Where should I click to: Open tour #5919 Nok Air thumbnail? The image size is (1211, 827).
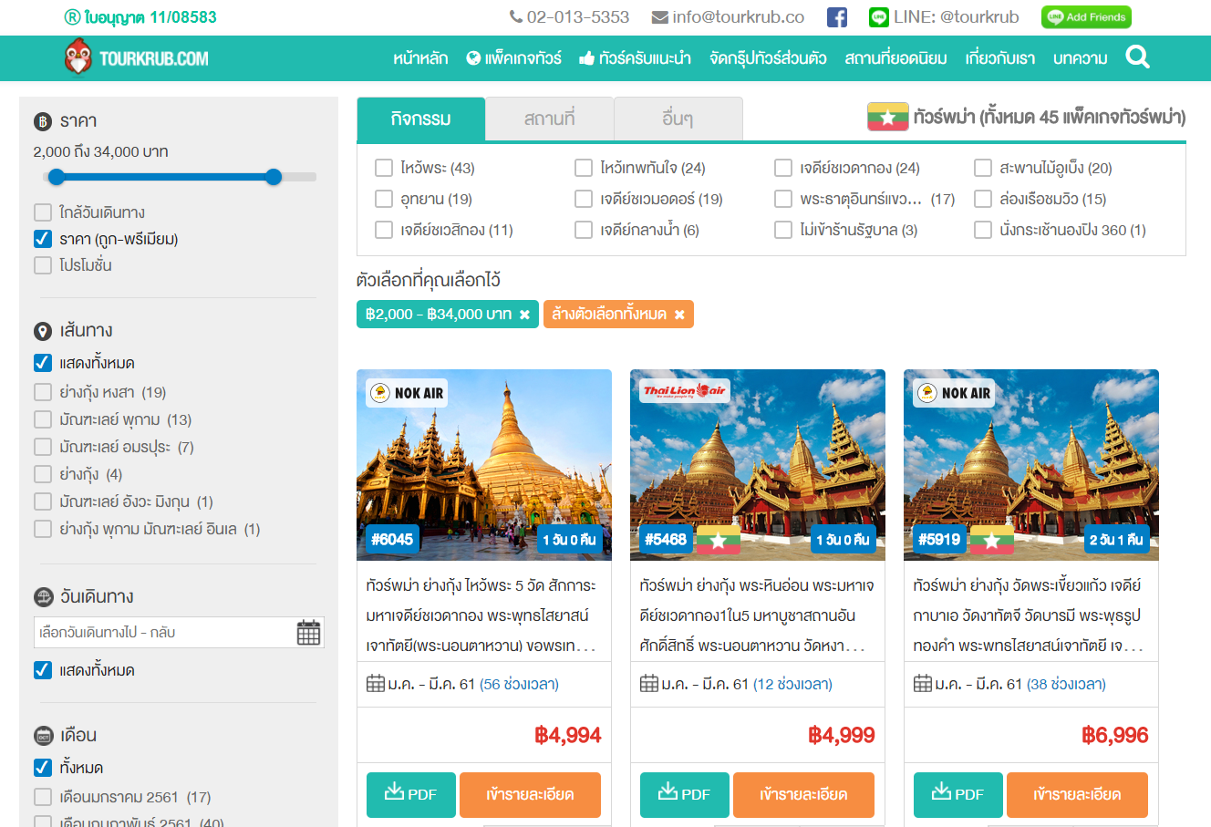pyautogui.click(x=1031, y=465)
